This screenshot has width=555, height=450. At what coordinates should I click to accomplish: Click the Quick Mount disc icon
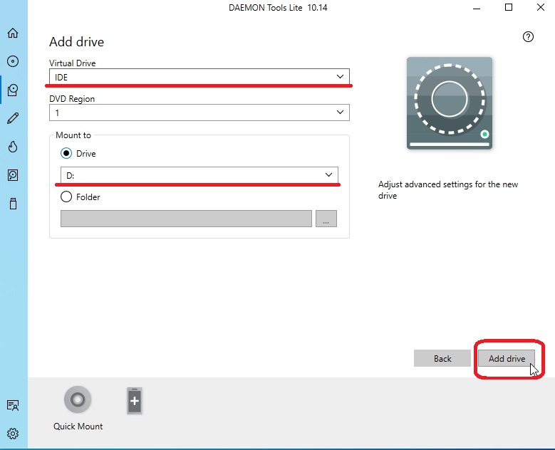[x=78, y=399]
